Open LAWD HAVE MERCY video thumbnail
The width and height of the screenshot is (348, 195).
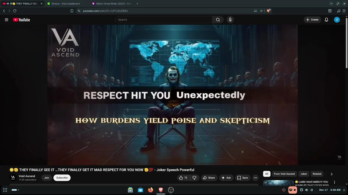tap(278, 183)
